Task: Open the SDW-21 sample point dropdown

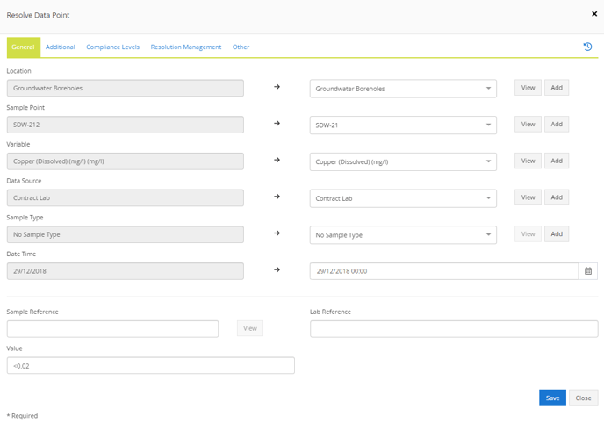Action: [403, 125]
